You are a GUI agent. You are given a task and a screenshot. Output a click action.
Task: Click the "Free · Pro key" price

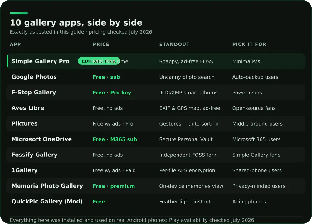[112, 93]
